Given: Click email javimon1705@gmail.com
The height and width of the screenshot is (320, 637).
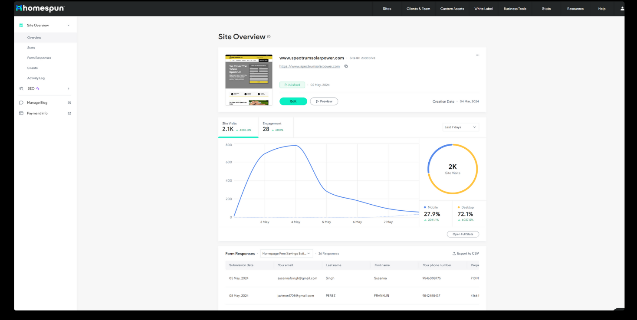Looking at the screenshot, I should click(x=296, y=296).
